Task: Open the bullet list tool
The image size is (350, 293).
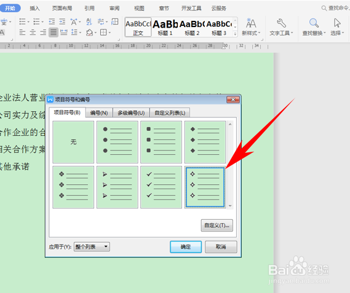Action: [22, 21]
